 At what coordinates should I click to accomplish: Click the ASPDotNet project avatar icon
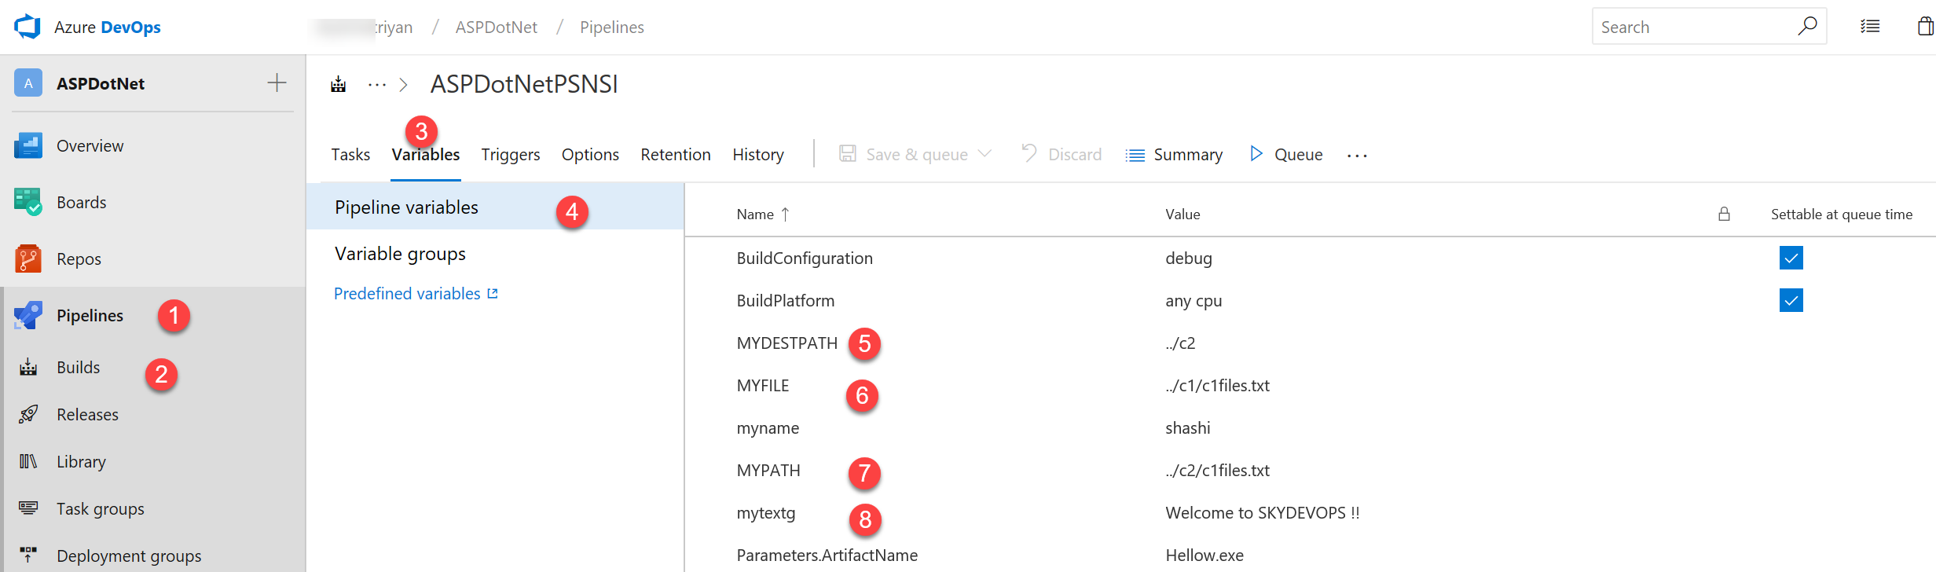pyautogui.click(x=28, y=83)
